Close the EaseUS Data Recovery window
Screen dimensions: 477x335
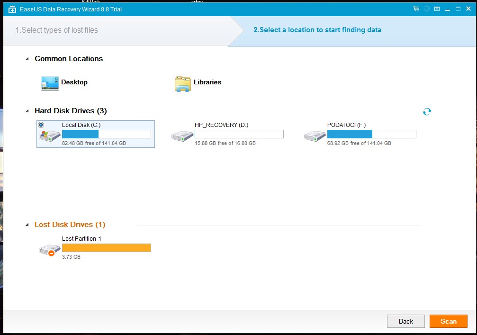pyautogui.click(x=468, y=9)
